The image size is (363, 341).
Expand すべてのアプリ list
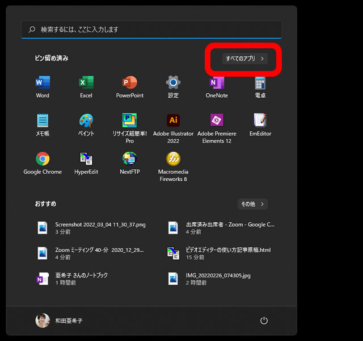tap(244, 59)
